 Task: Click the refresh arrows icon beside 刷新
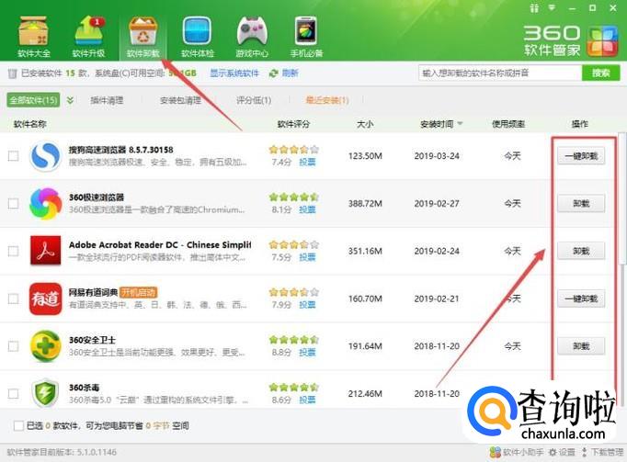click(274, 73)
